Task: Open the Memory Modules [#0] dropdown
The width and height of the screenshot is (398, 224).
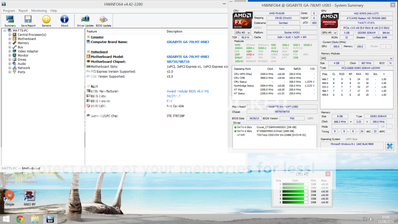Action: pos(356,58)
